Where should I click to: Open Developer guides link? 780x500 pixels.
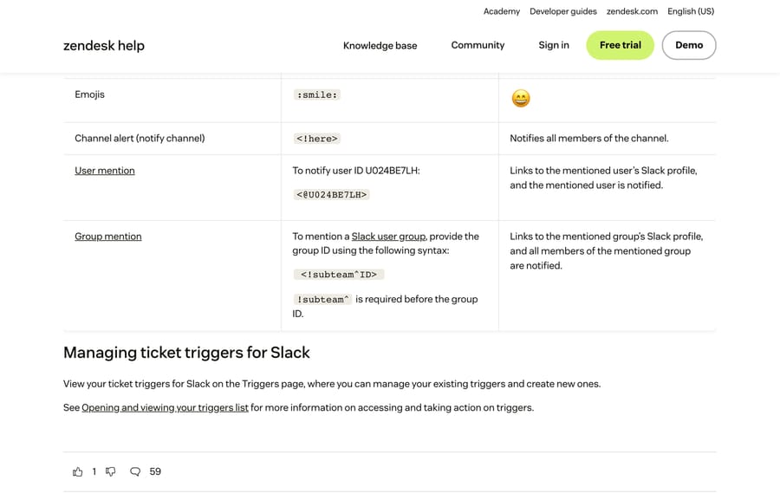563,11
